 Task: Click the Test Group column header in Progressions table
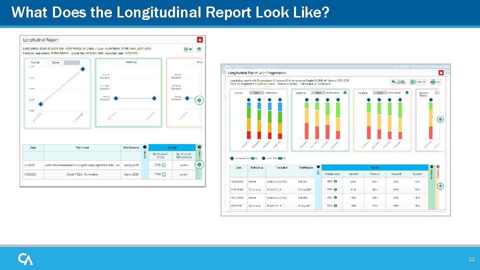tap(256, 167)
